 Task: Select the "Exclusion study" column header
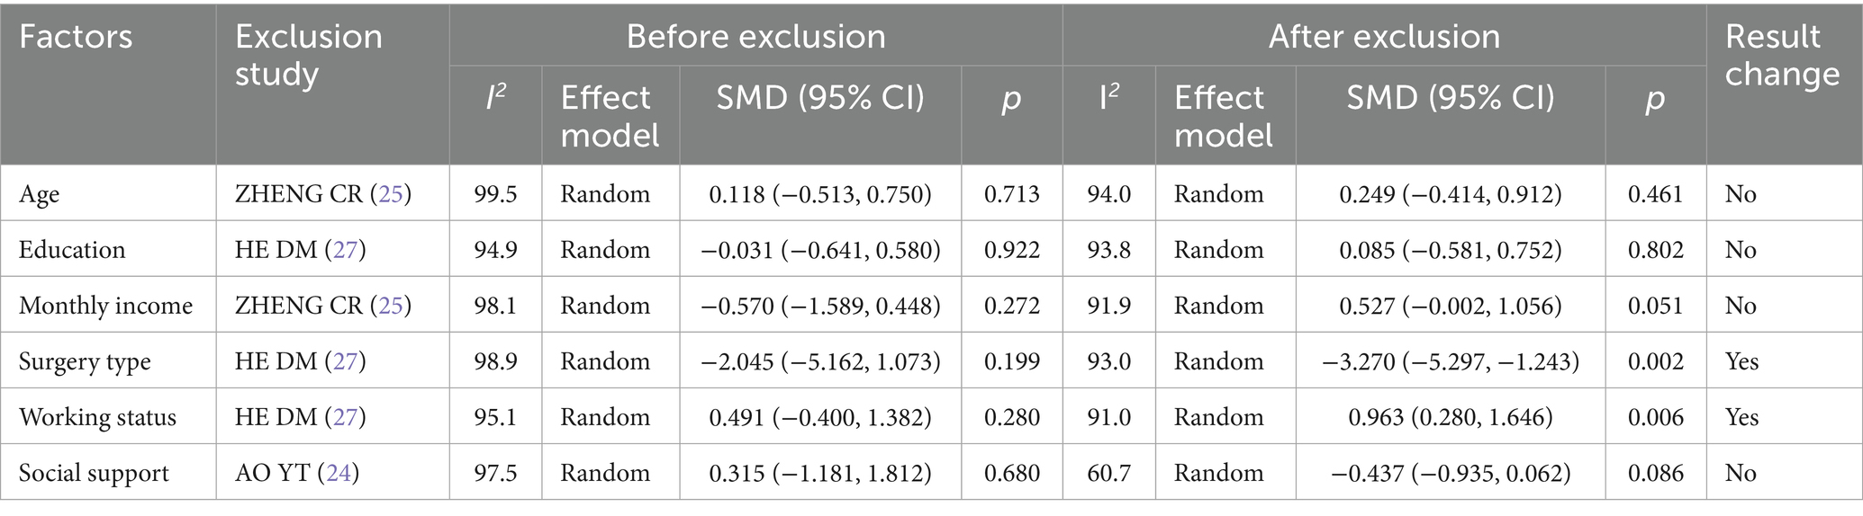pyautogui.click(x=308, y=55)
